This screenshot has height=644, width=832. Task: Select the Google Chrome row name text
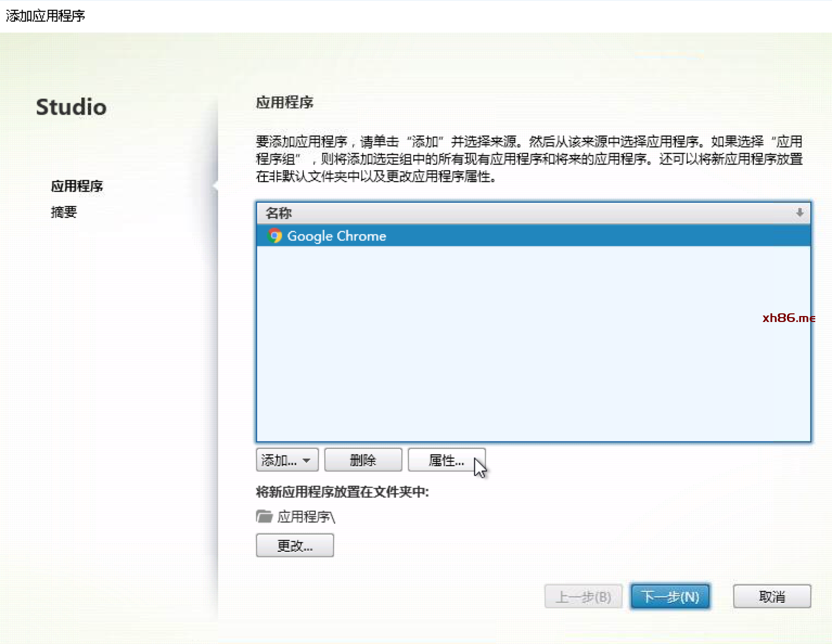pos(336,236)
